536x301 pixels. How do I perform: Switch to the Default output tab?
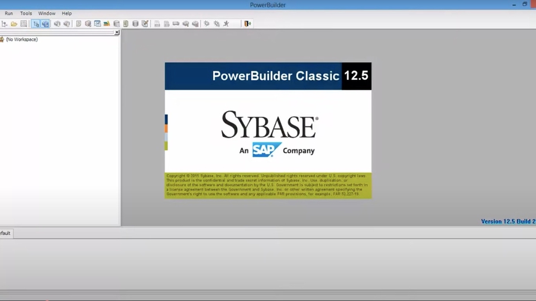point(5,233)
